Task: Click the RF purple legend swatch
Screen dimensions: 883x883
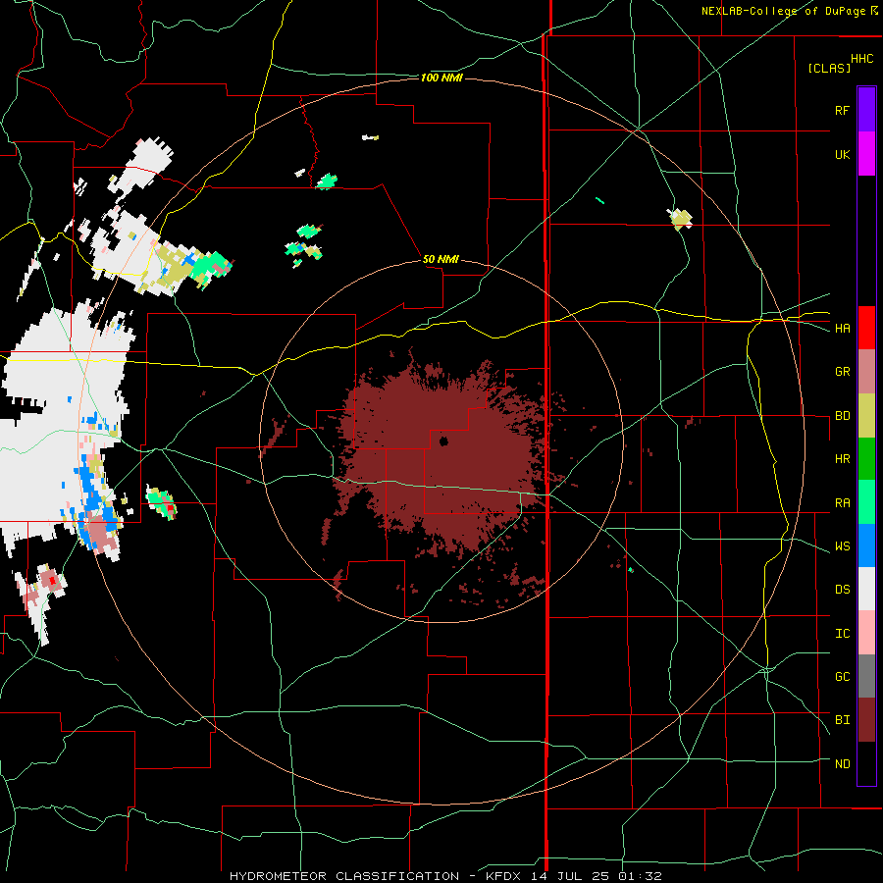Action: coord(866,110)
